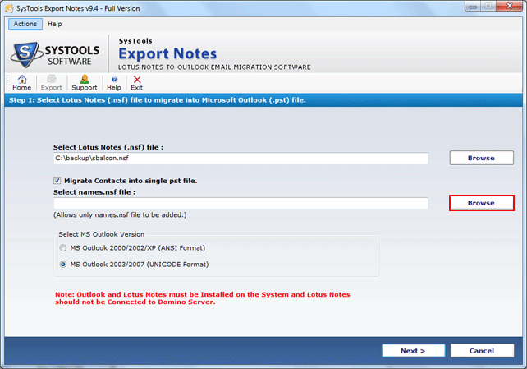Viewport: 527px width, 369px height.
Task: Click the SysTools Software logo
Action: tap(56, 54)
